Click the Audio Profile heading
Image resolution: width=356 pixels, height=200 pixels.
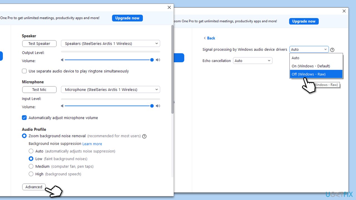[34, 129]
